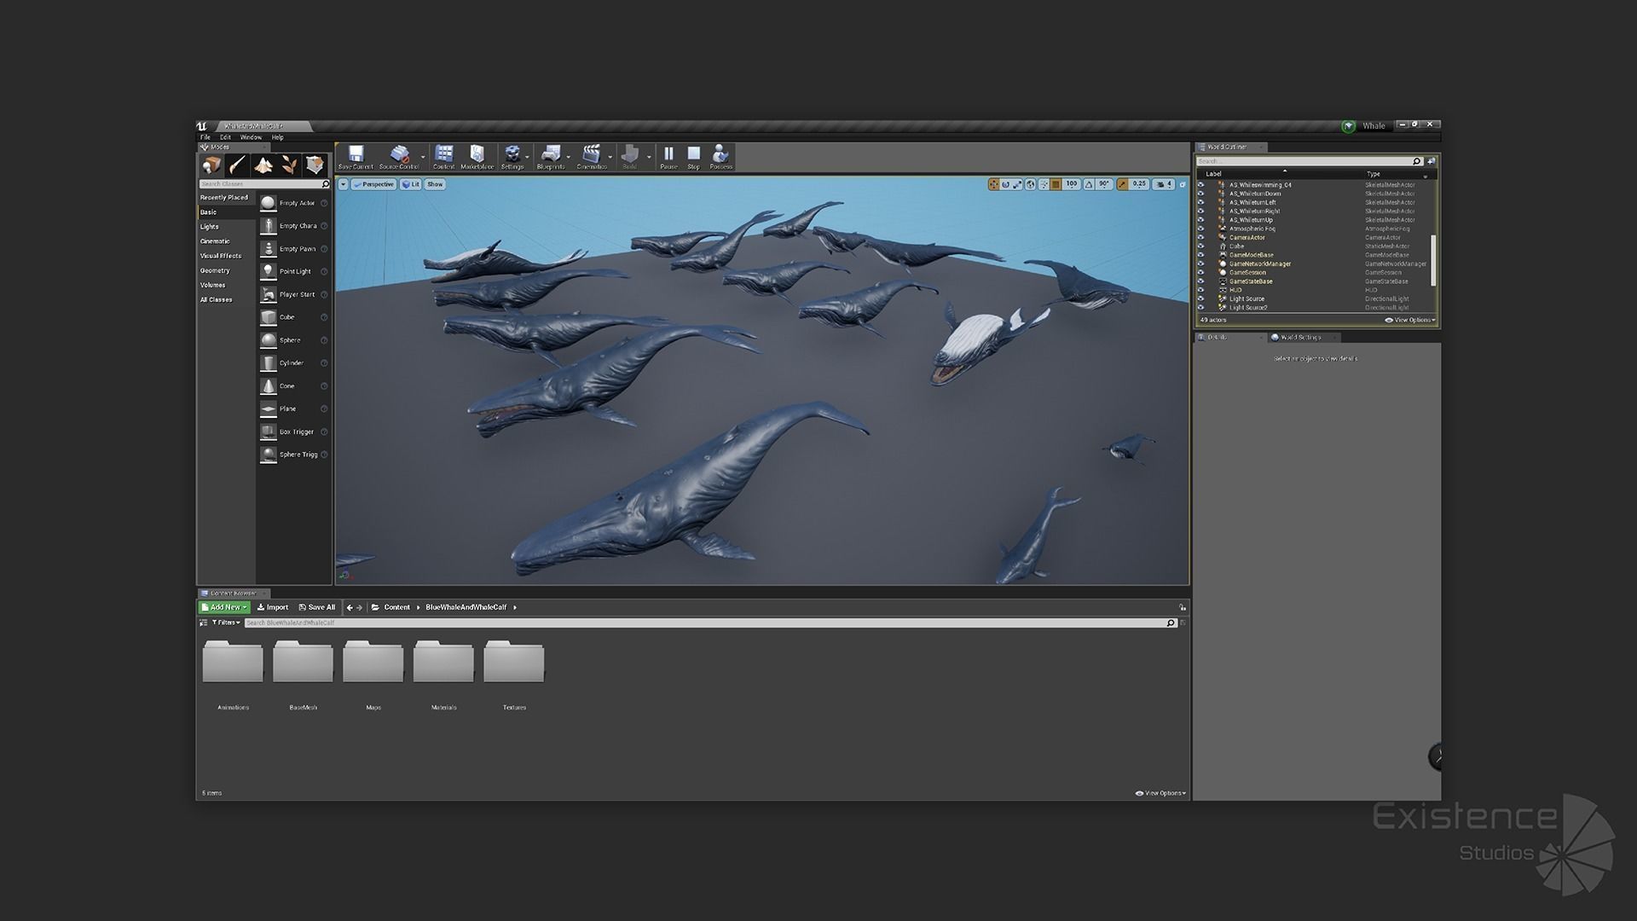Toggle visibility of Light Source actor
The width and height of the screenshot is (1637, 921).
(1200, 299)
